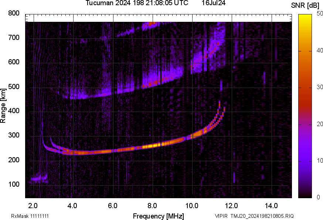Click the range tick label '500'
The height and width of the screenshot is (220, 323).
click(14, 87)
